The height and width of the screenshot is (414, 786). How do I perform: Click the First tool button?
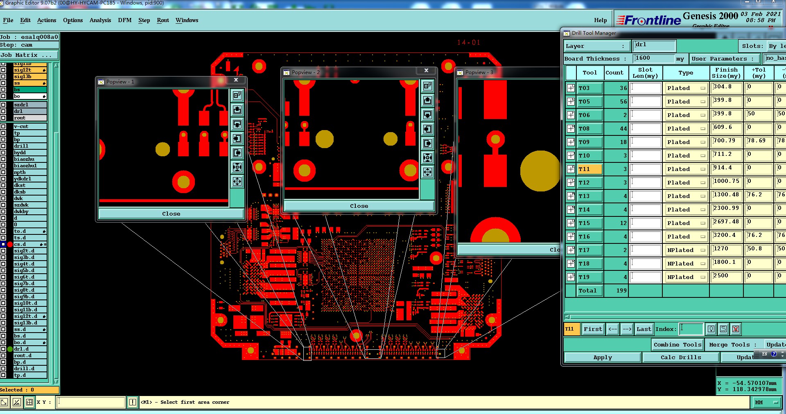click(x=593, y=329)
